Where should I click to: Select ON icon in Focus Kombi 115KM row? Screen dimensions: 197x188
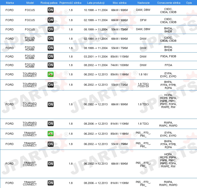pos(51,56)
